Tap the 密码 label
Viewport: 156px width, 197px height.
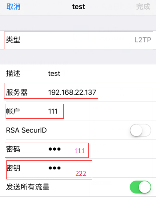point(13,149)
